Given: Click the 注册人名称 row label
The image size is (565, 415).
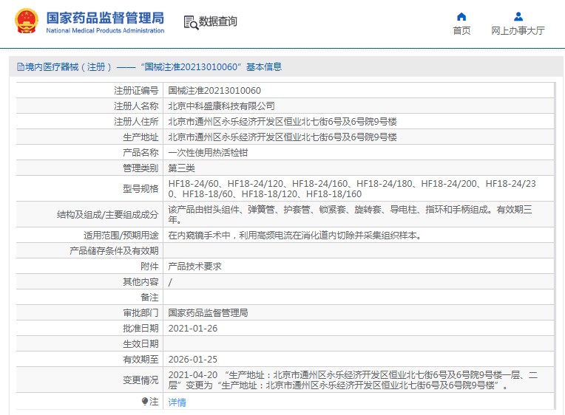Looking at the screenshot, I should click(x=136, y=106).
